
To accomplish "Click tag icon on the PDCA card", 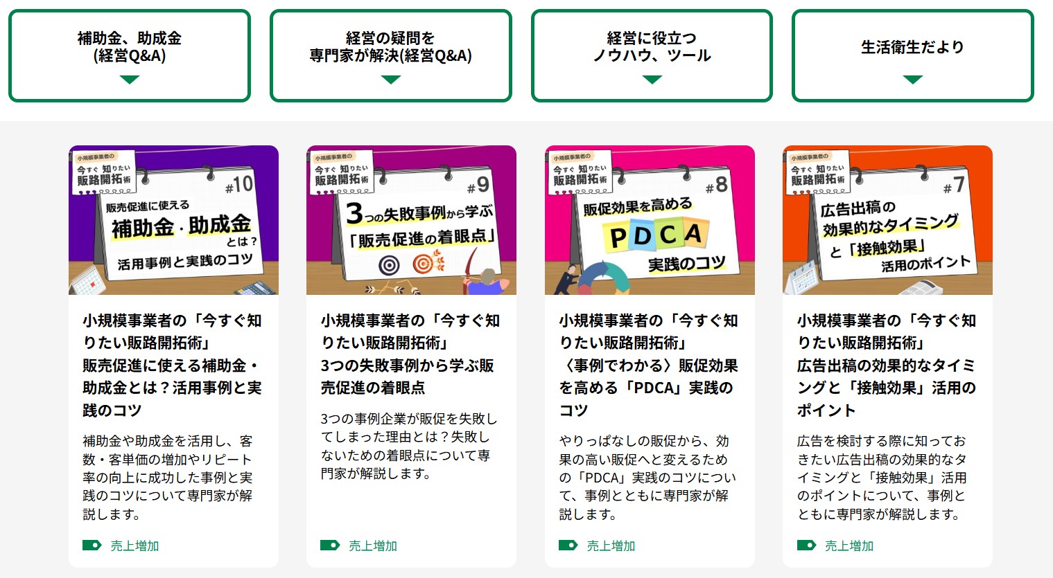I will click(x=568, y=545).
